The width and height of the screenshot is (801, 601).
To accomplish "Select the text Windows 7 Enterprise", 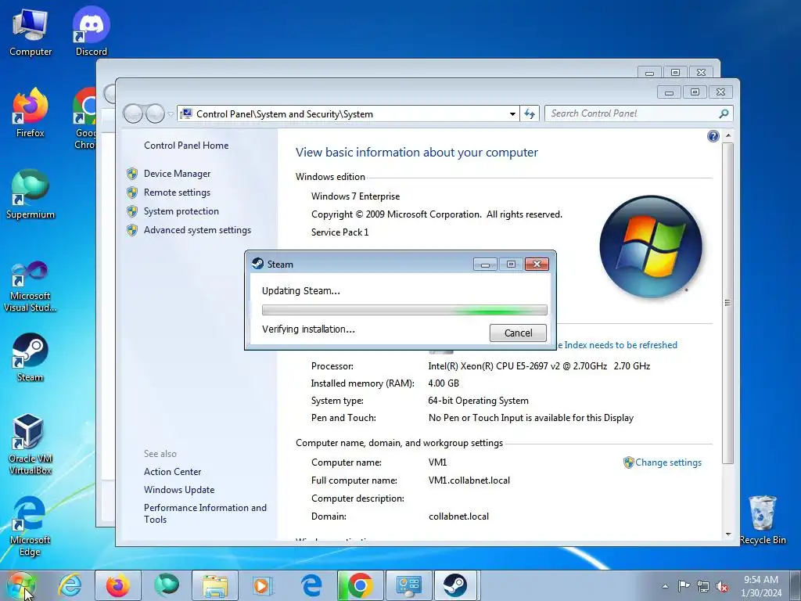I will tap(356, 196).
